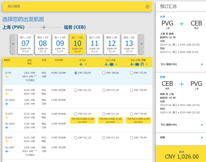Click the help icon beside 仅飞行
Viewport: 206px width, 162px height.
(85, 64)
